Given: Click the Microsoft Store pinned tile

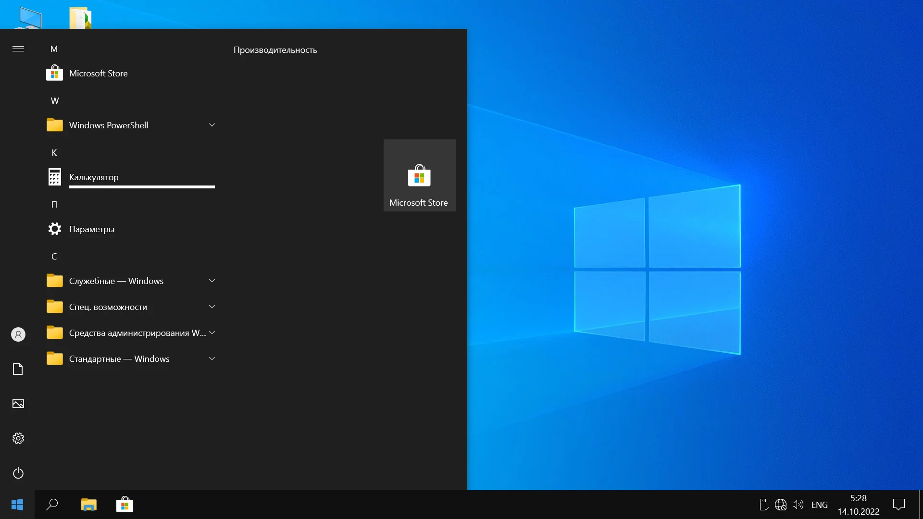Looking at the screenshot, I should pos(419,175).
